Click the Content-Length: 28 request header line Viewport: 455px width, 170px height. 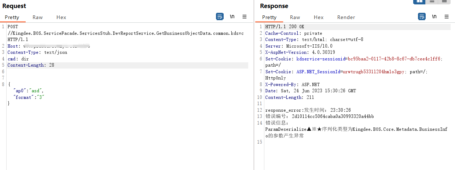pyautogui.click(x=31, y=65)
